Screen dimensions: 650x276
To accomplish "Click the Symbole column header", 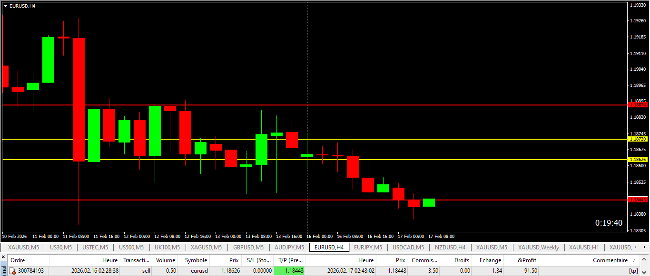I will [x=194, y=260].
